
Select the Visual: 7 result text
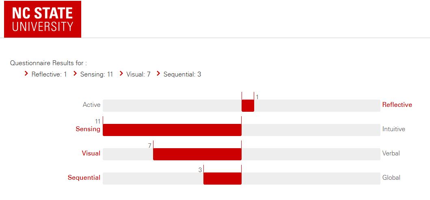tap(138, 74)
